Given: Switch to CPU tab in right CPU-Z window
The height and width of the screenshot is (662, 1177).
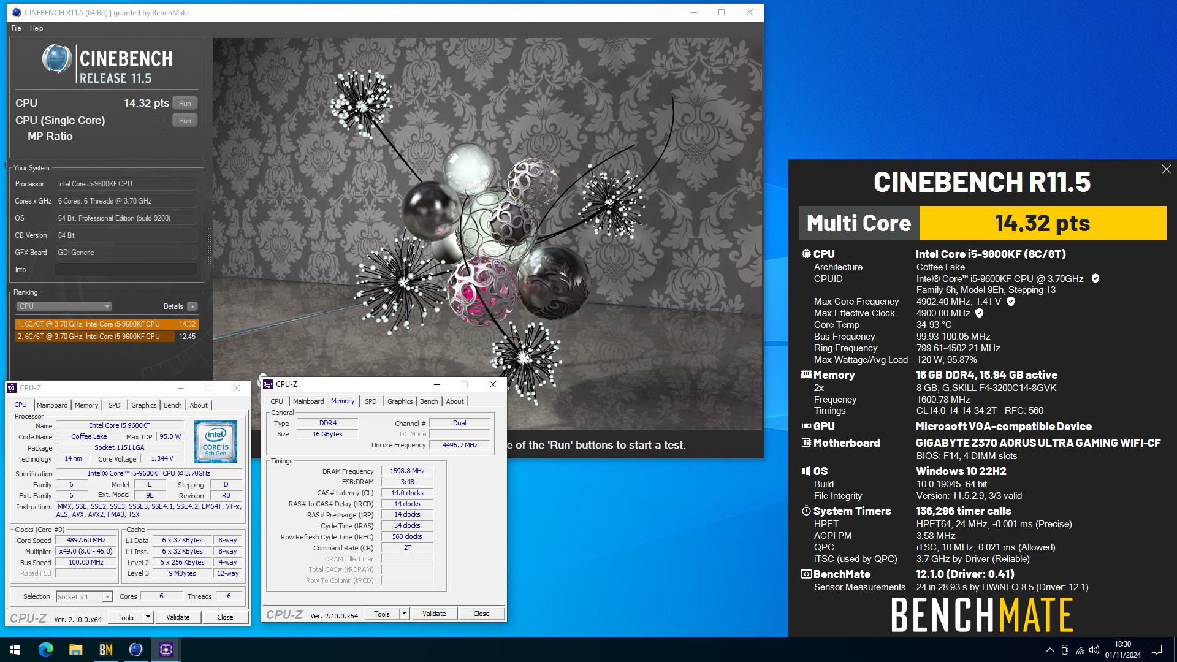Looking at the screenshot, I should (x=277, y=401).
